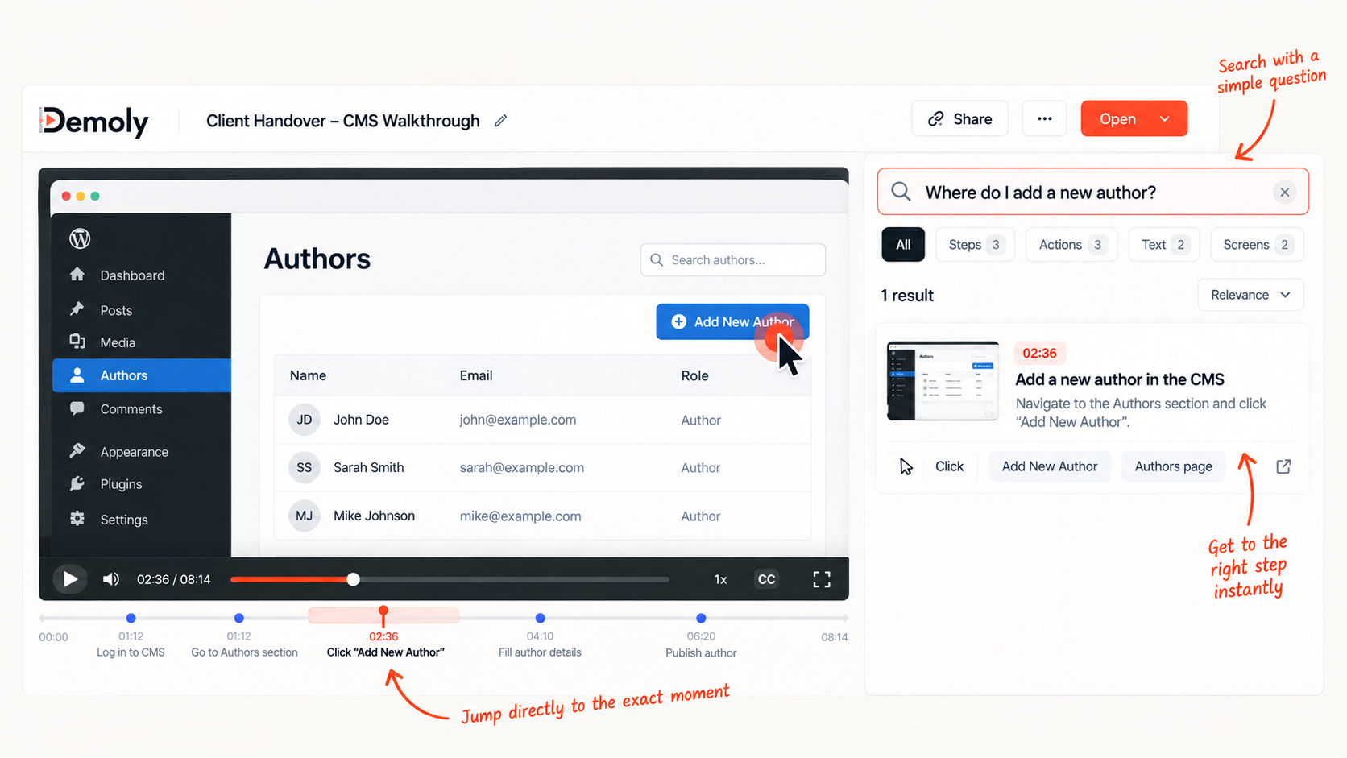The image size is (1347, 758).
Task: Click the video progress slider handle
Action: (353, 579)
